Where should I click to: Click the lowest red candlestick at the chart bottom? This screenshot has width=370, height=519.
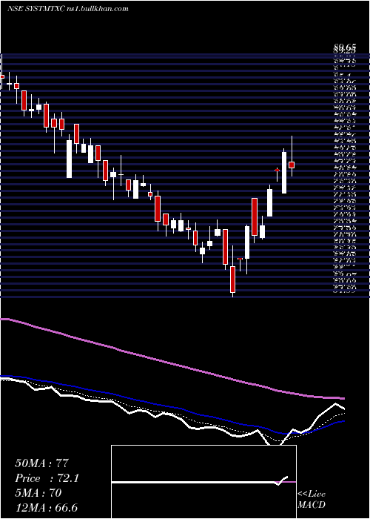coord(232,280)
